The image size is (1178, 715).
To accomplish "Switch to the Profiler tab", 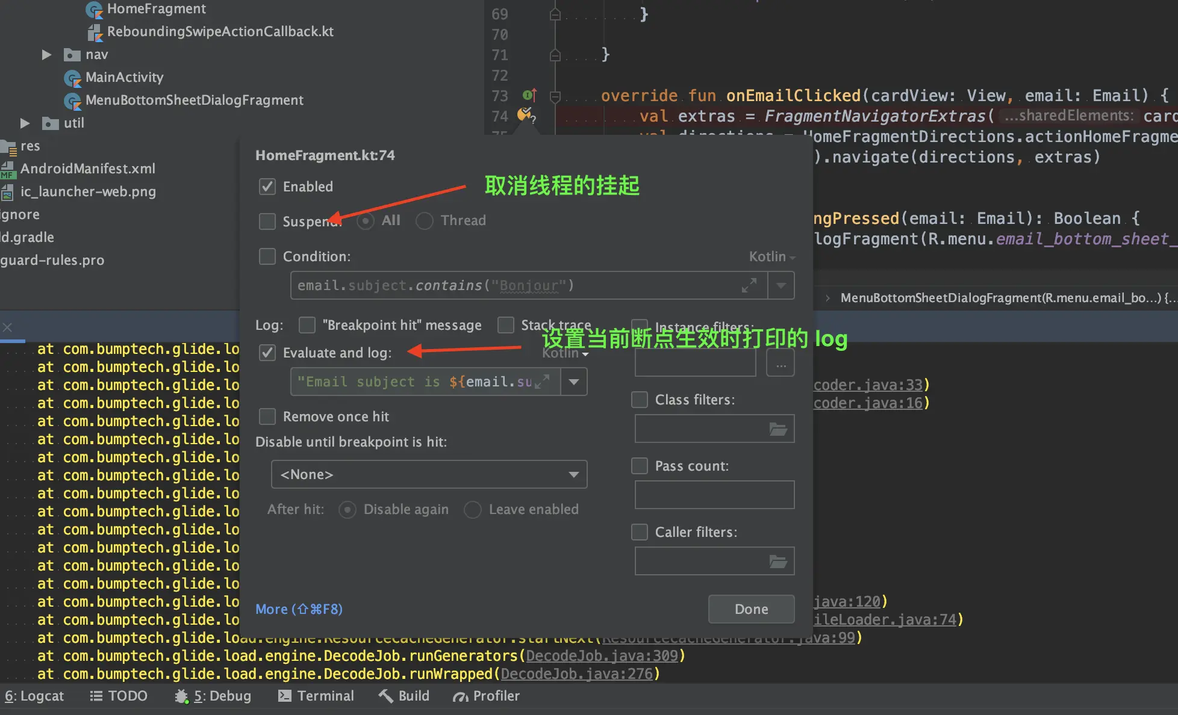I will point(486,696).
